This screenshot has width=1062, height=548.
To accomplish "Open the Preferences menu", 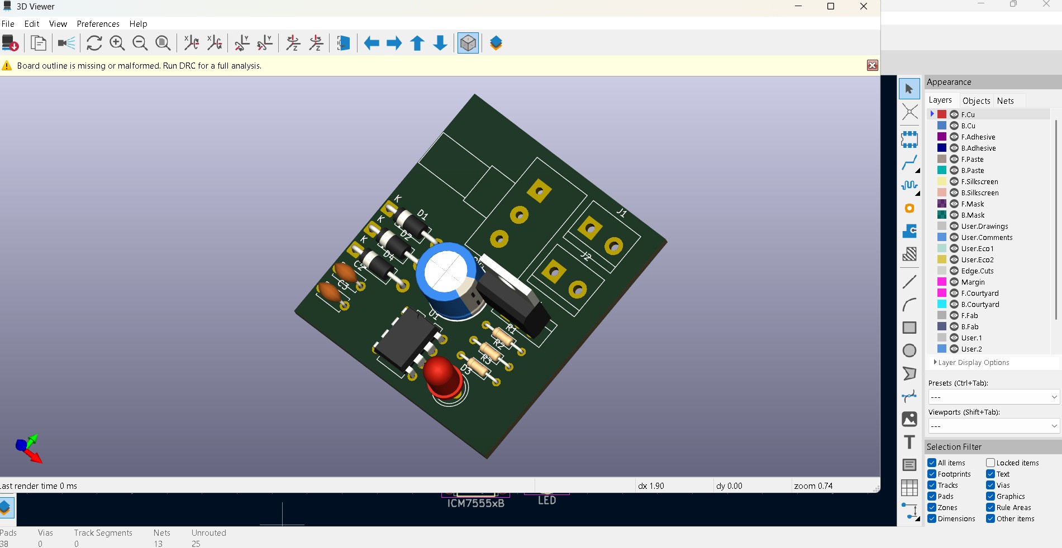I will tap(98, 24).
